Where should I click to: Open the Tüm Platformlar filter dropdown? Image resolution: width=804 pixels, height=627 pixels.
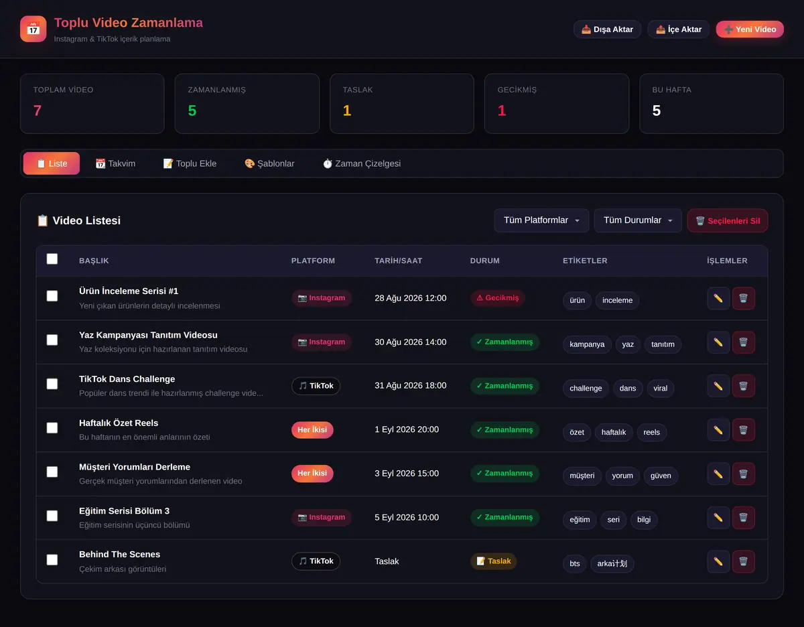(x=541, y=220)
